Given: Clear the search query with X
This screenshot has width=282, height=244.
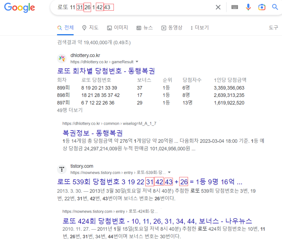Looking at the screenshot, I should [218, 7].
